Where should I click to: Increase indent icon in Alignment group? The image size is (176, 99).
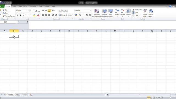(x=56, y=15)
